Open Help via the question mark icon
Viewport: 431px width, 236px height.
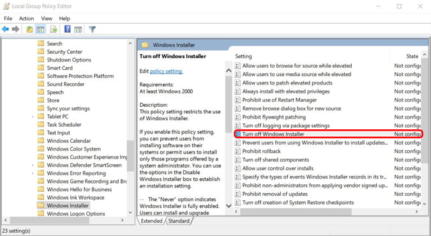67,29
